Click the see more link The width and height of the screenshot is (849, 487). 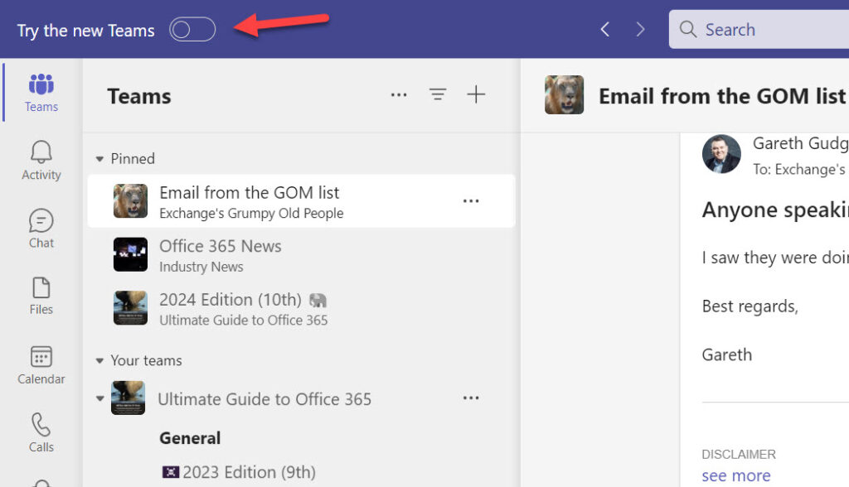(736, 475)
